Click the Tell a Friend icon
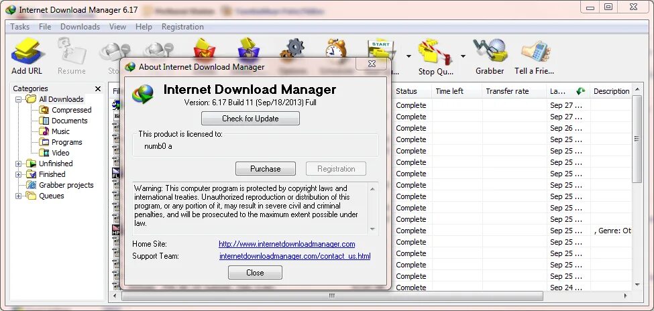Viewport: 654px width, 311px height. coord(535,57)
